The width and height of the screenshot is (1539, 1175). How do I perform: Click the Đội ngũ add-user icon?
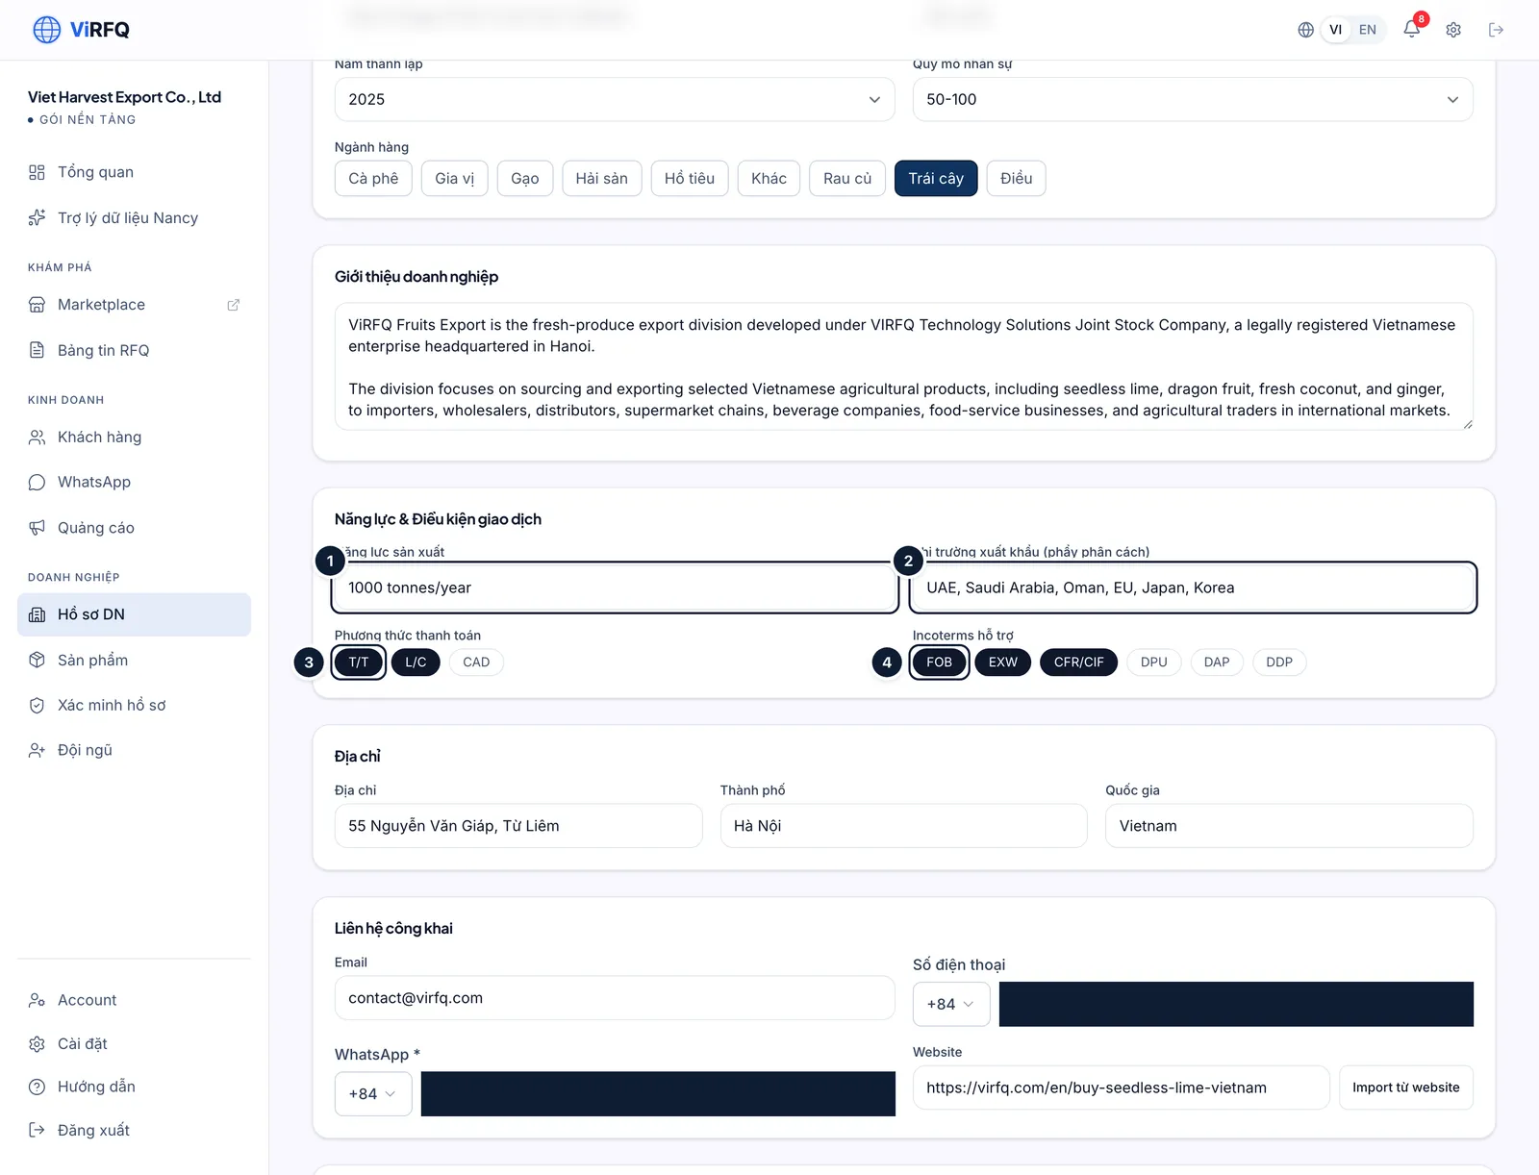37,750
